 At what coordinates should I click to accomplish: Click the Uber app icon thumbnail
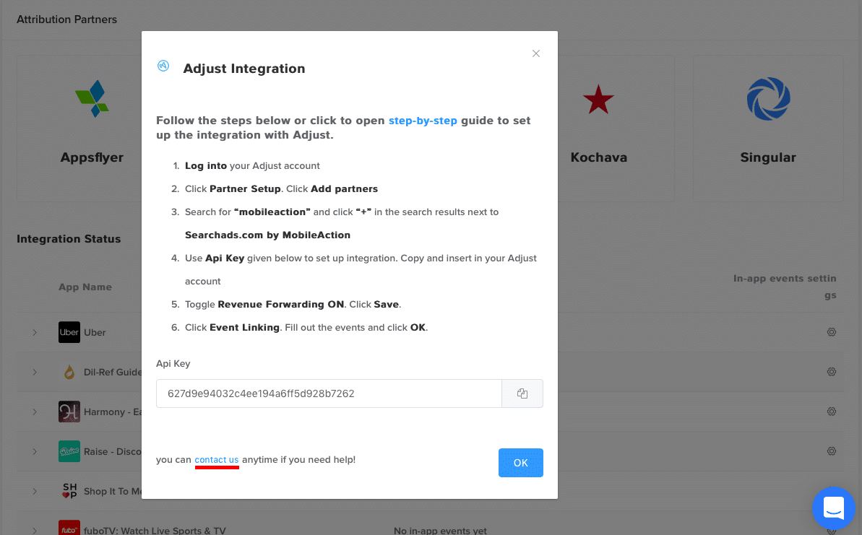coord(69,332)
